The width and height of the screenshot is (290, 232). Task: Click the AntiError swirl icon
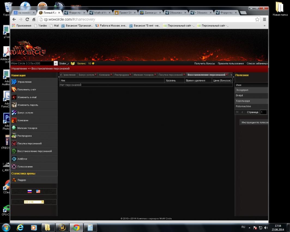14,159
